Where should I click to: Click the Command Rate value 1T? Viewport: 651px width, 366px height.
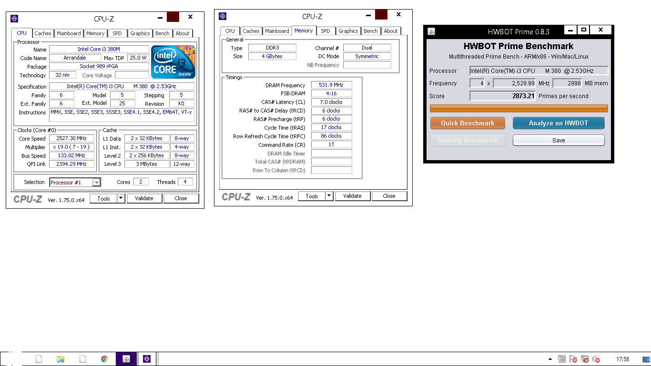tap(331, 144)
